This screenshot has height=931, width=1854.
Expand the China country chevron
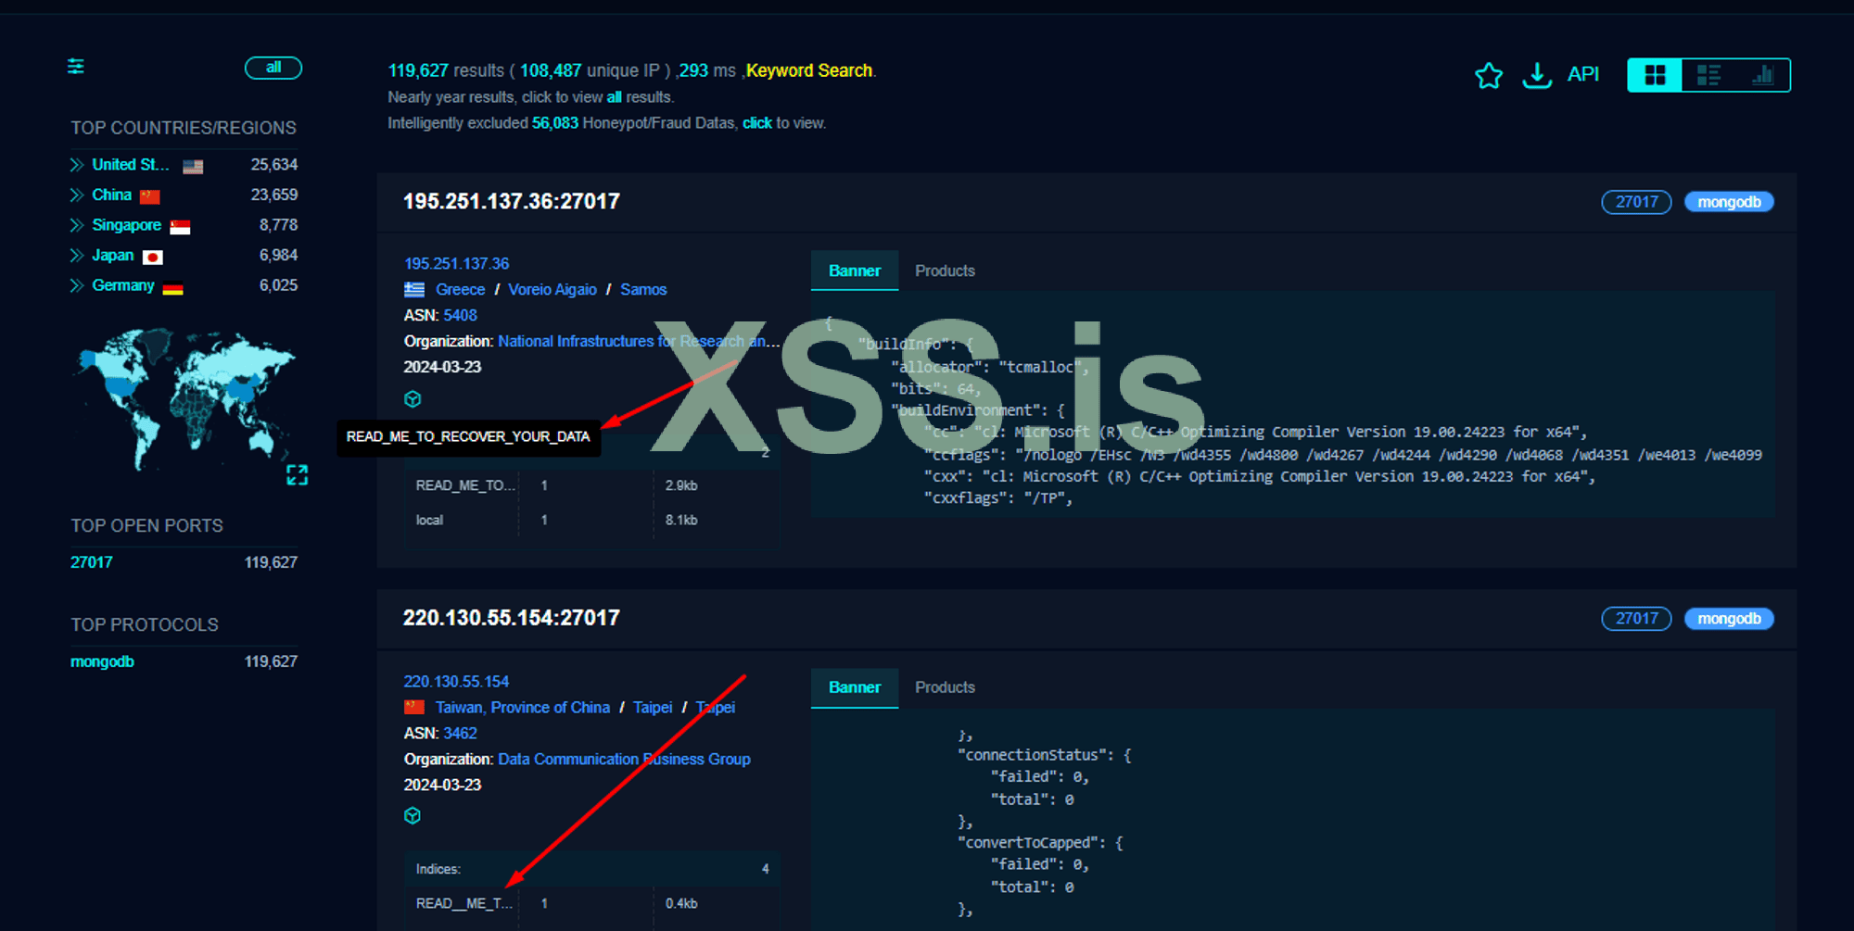click(x=77, y=195)
